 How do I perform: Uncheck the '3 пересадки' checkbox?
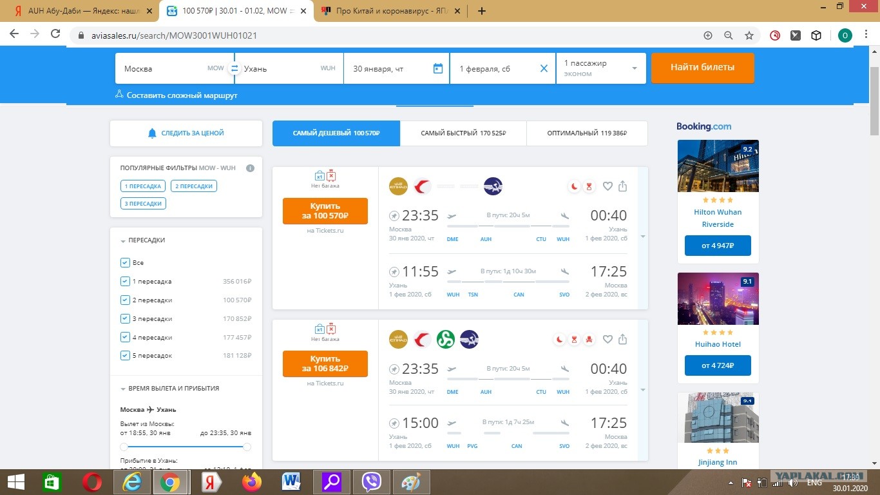pos(125,318)
